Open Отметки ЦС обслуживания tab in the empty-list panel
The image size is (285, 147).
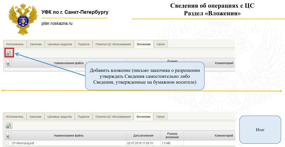pos(113,44)
